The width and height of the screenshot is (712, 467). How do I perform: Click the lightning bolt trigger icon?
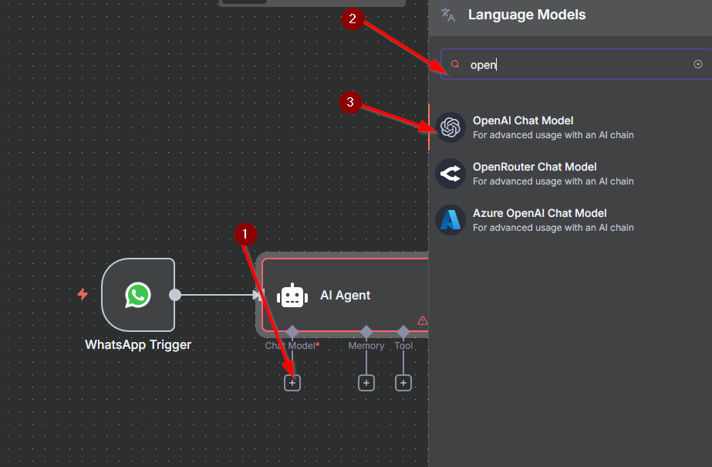click(83, 294)
